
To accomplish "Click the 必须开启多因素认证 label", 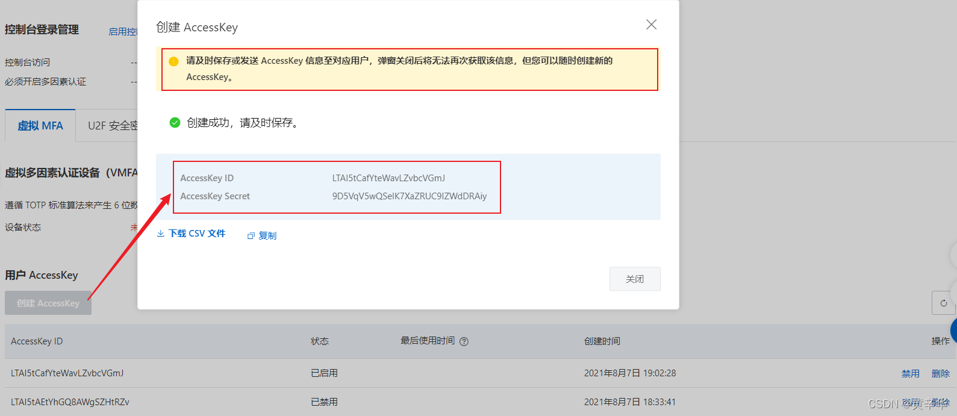I will click(45, 81).
